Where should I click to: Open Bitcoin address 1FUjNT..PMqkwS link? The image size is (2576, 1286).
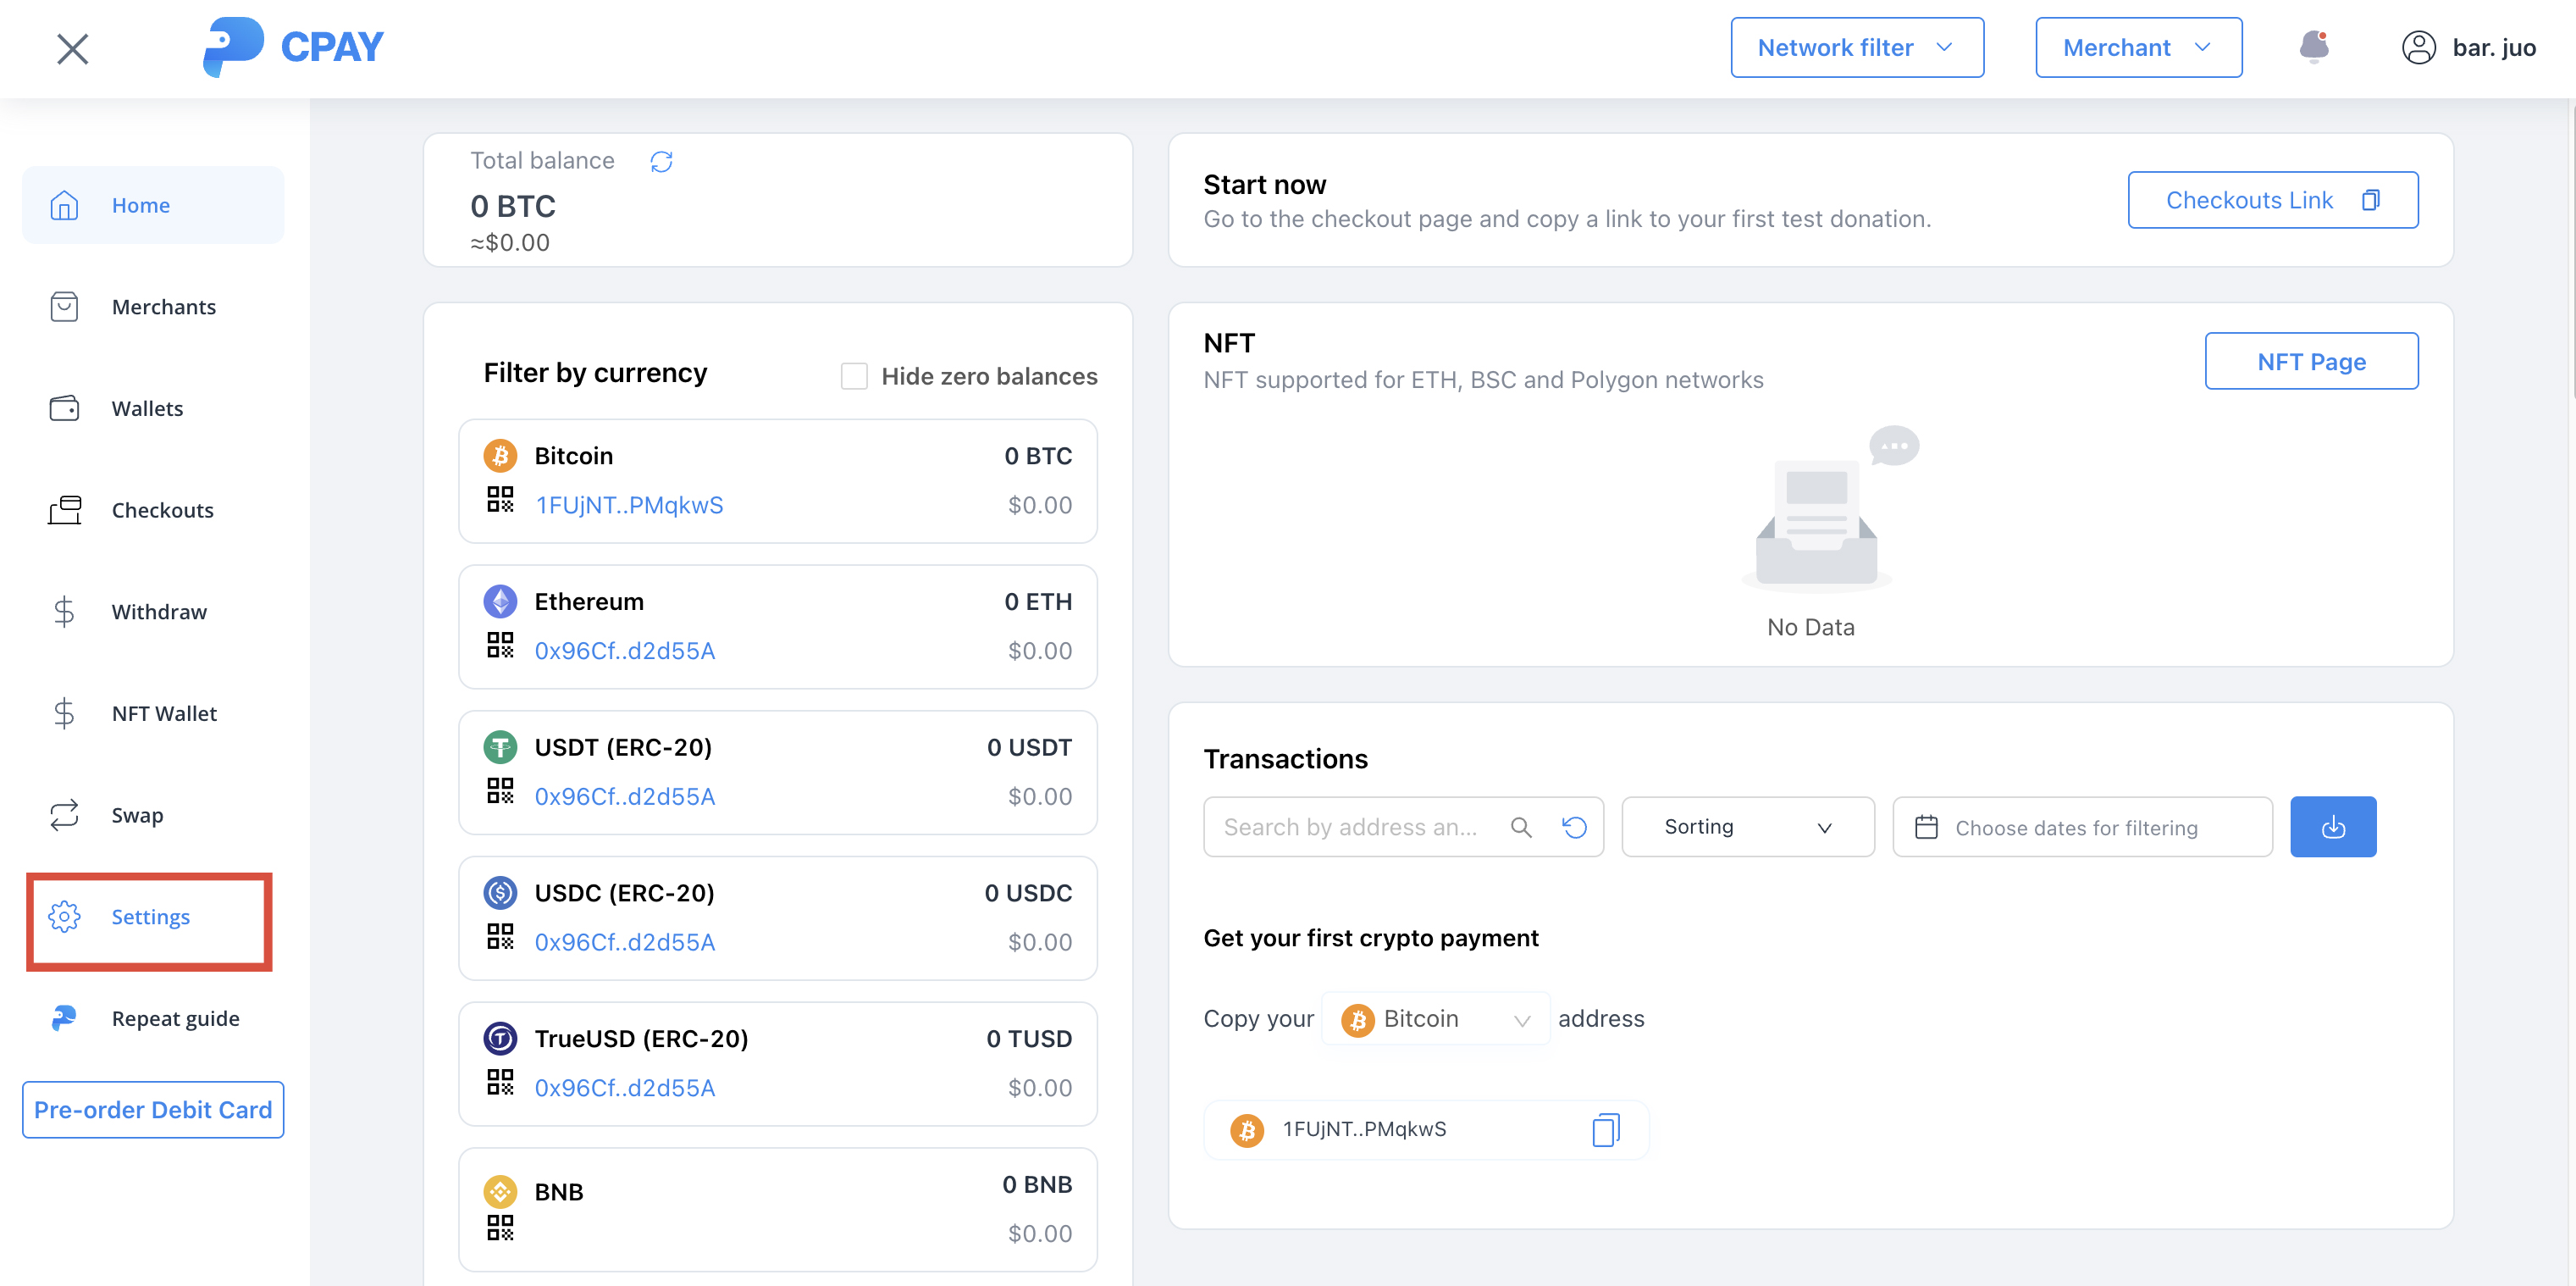pyautogui.click(x=629, y=506)
